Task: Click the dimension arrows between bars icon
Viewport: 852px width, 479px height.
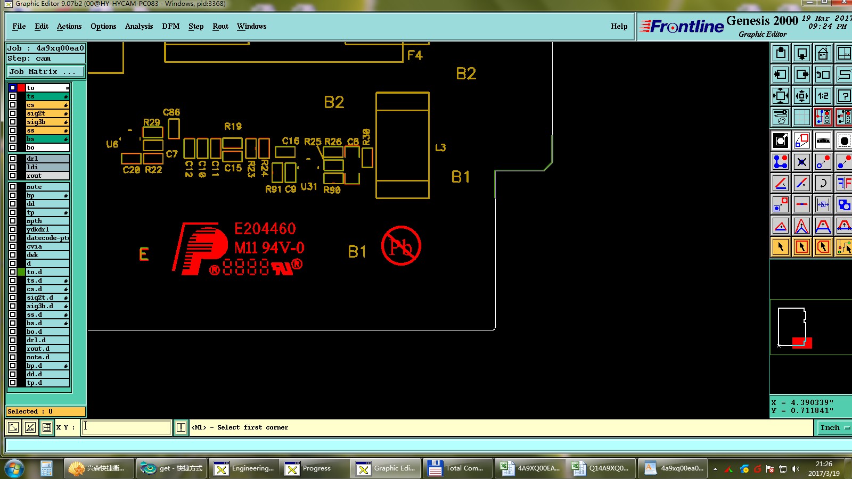Action: (x=823, y=204)
